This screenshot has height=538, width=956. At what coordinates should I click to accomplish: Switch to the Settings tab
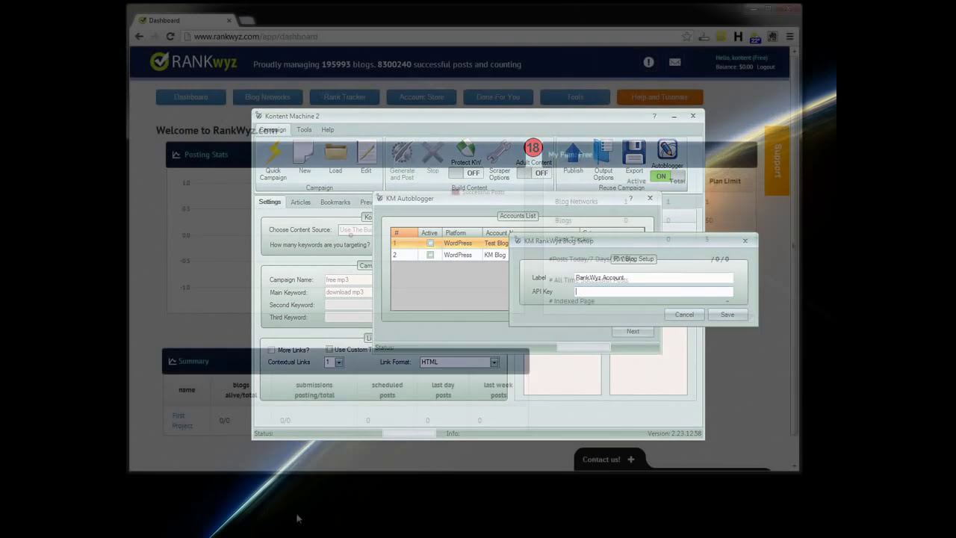270,202
